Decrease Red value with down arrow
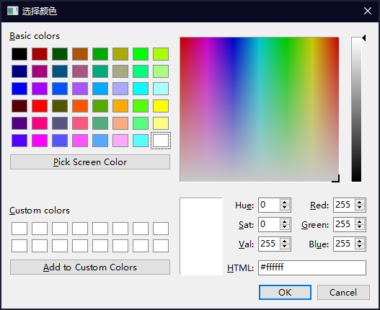 (360, 208)
